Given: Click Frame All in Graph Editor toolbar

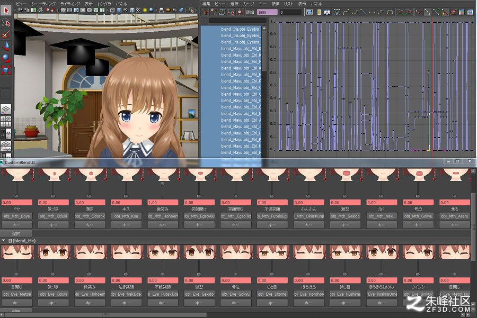Looking at the screenshot, I should point(310,12).
